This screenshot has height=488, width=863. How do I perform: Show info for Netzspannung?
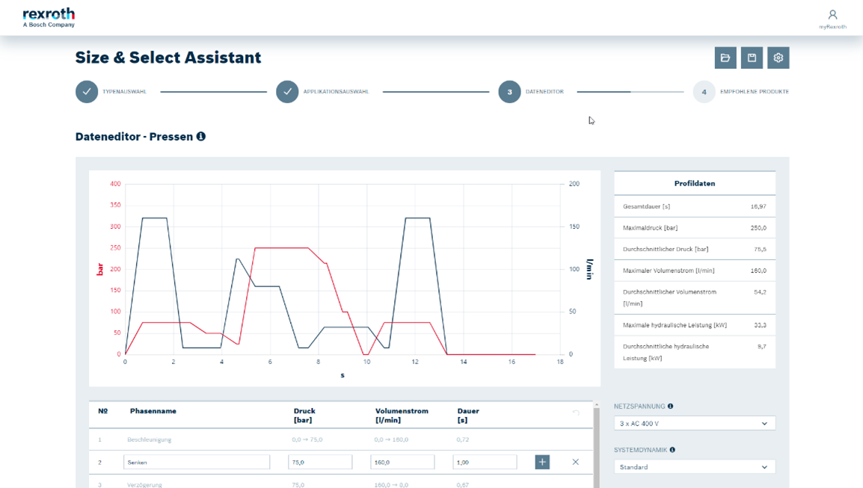coord(670,407)
